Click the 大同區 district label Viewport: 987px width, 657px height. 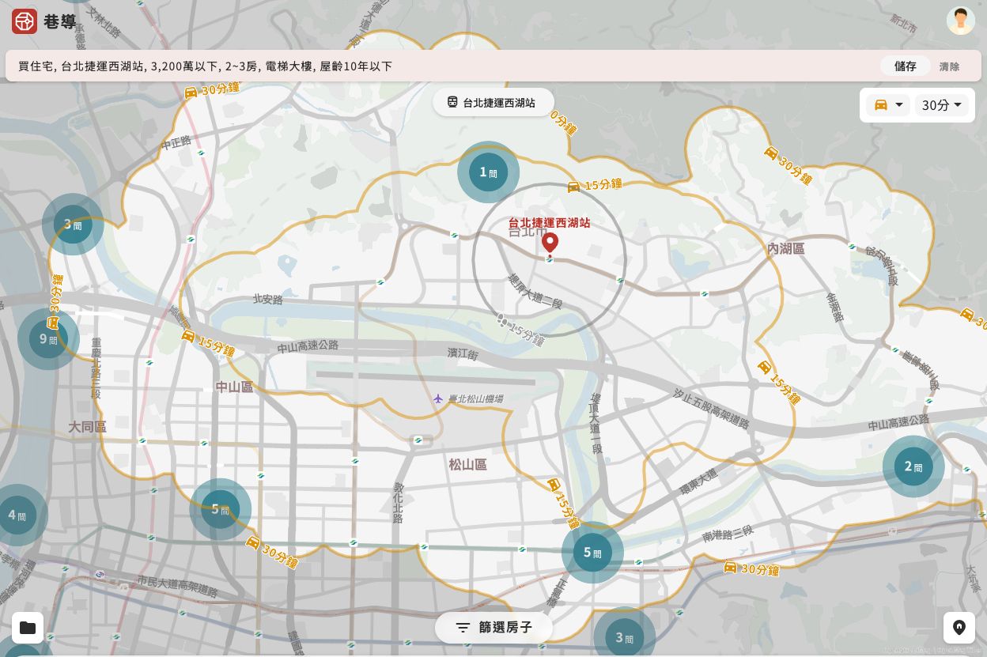point(87,426)
